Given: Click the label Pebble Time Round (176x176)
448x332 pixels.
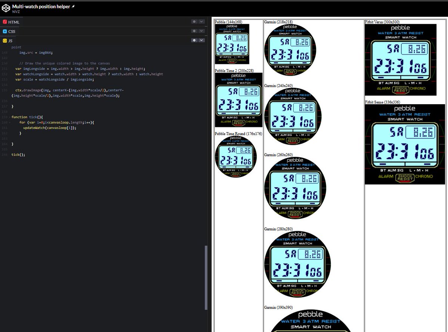Looking at the screenshot, I should [x=238, y=134].
